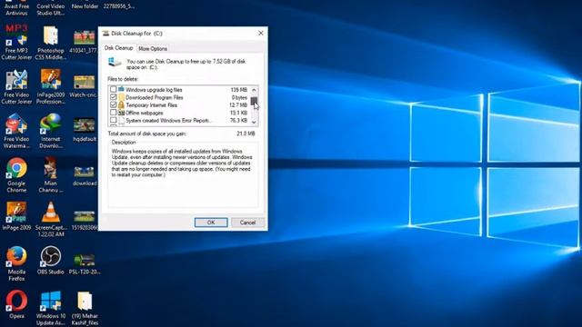Open Windows 10 Update Assistant shortcut
582x327 pixels.
[51, 308]
